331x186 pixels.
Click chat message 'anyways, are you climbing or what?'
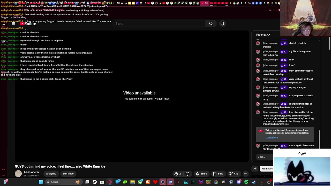285,89
